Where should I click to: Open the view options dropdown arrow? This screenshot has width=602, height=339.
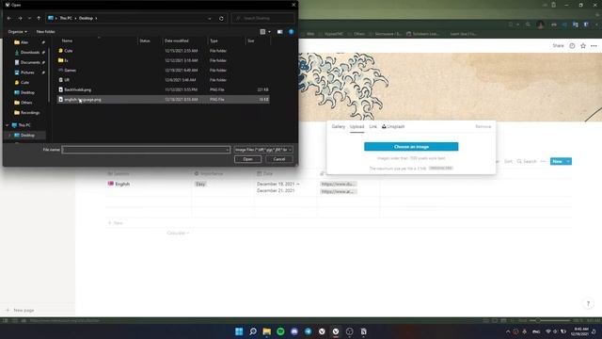[269, 31]
